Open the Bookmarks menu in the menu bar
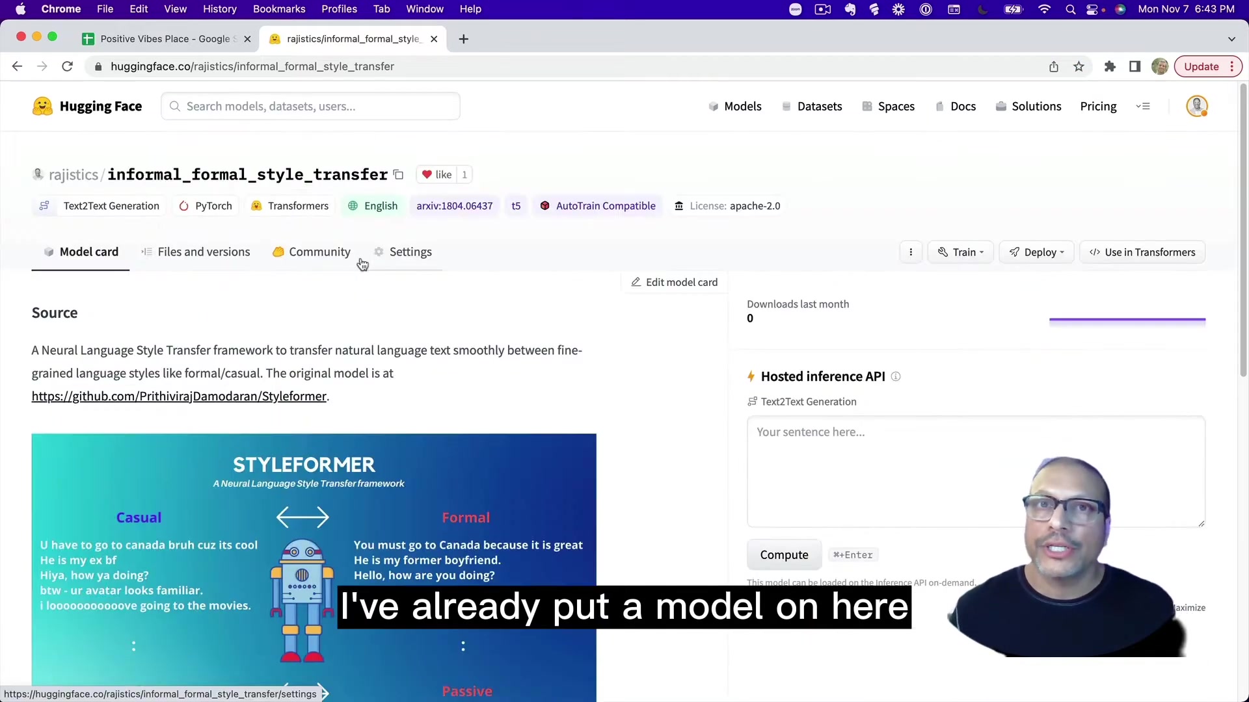Image resolution: width=1249 pixels, height=702 pixels. pyautogui.click(x=279, y=9)
